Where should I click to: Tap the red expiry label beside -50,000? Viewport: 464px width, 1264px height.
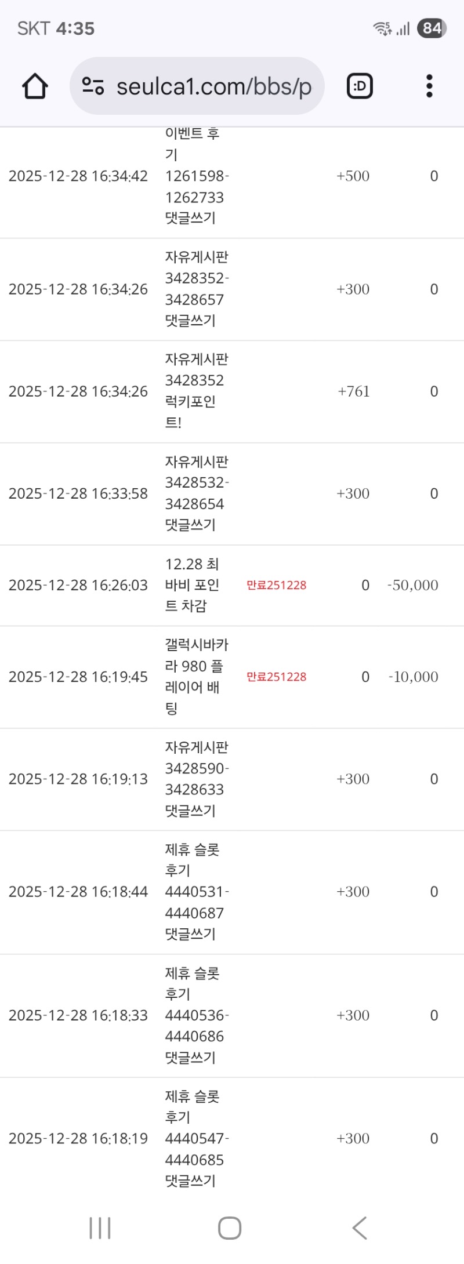click(x=276, y=585)
